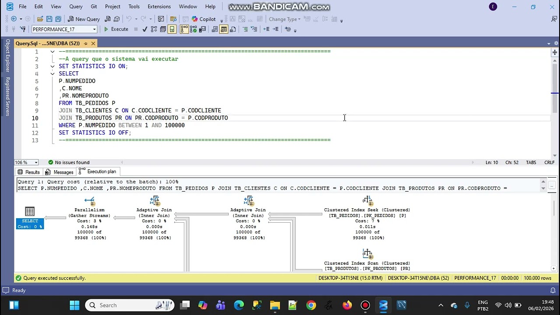Open the Tools menu
This screenshot has height=315, width=560.
pos(134,7)
